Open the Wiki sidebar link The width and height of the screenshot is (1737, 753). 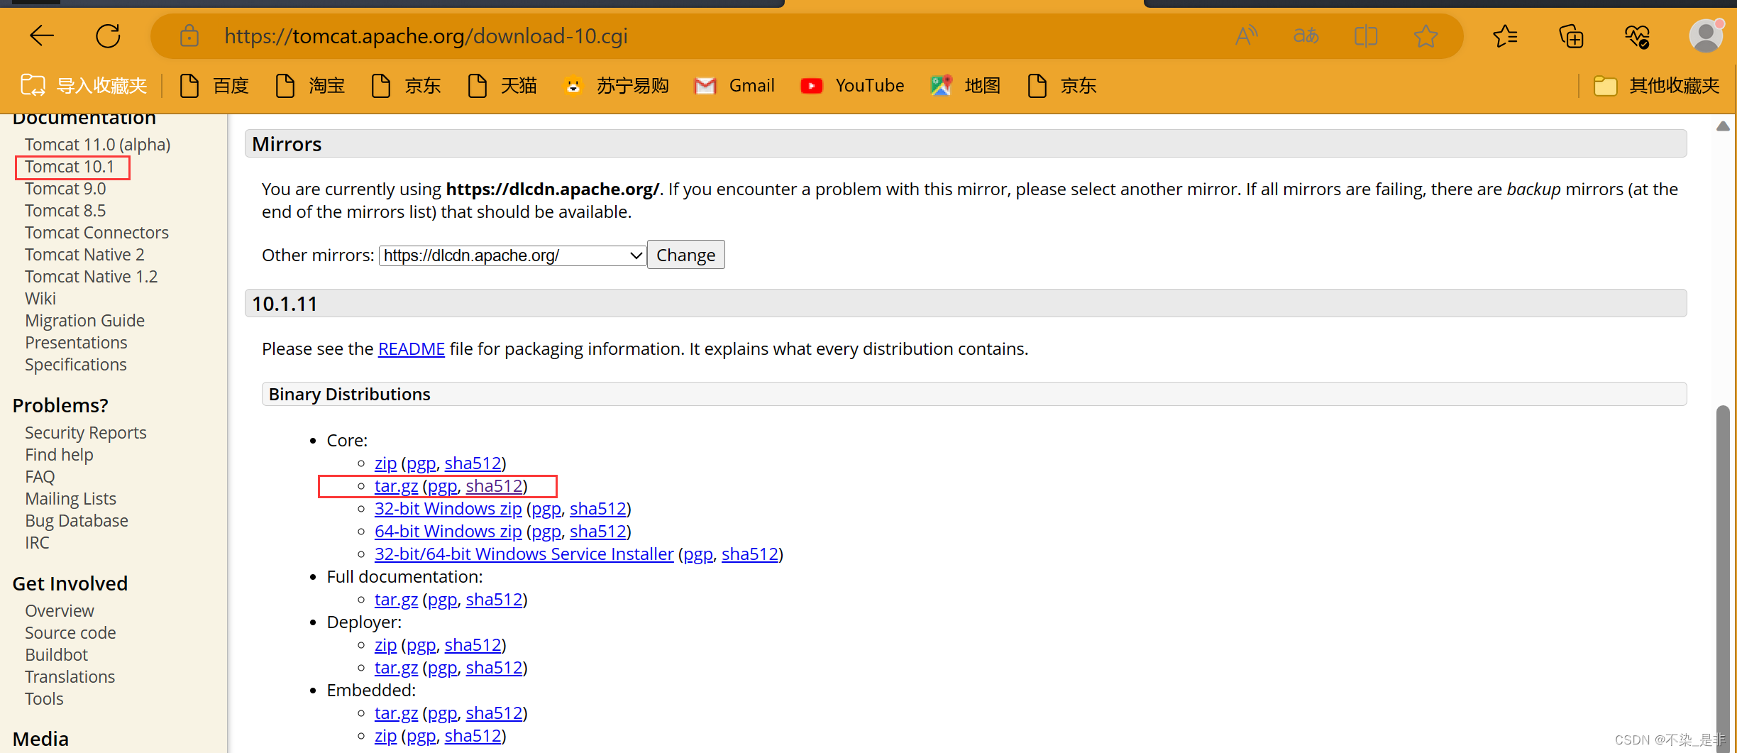coord(40,299)
